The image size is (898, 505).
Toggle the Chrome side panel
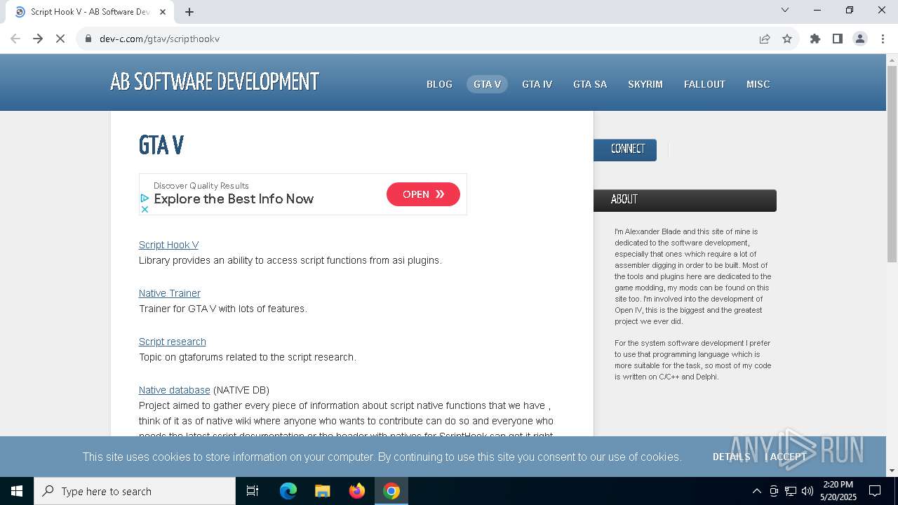[838, 39]
